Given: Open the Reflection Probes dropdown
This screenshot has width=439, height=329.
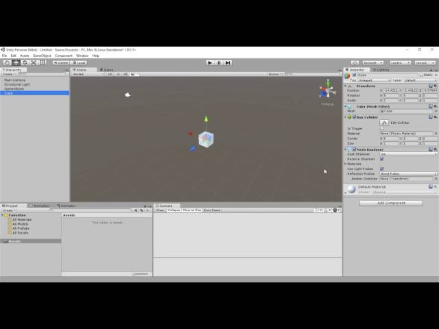Looking at the screenshot, I should [409, 173].
